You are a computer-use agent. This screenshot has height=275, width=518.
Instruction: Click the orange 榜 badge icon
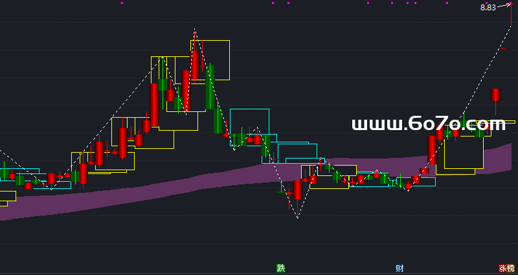click(511, 269)
